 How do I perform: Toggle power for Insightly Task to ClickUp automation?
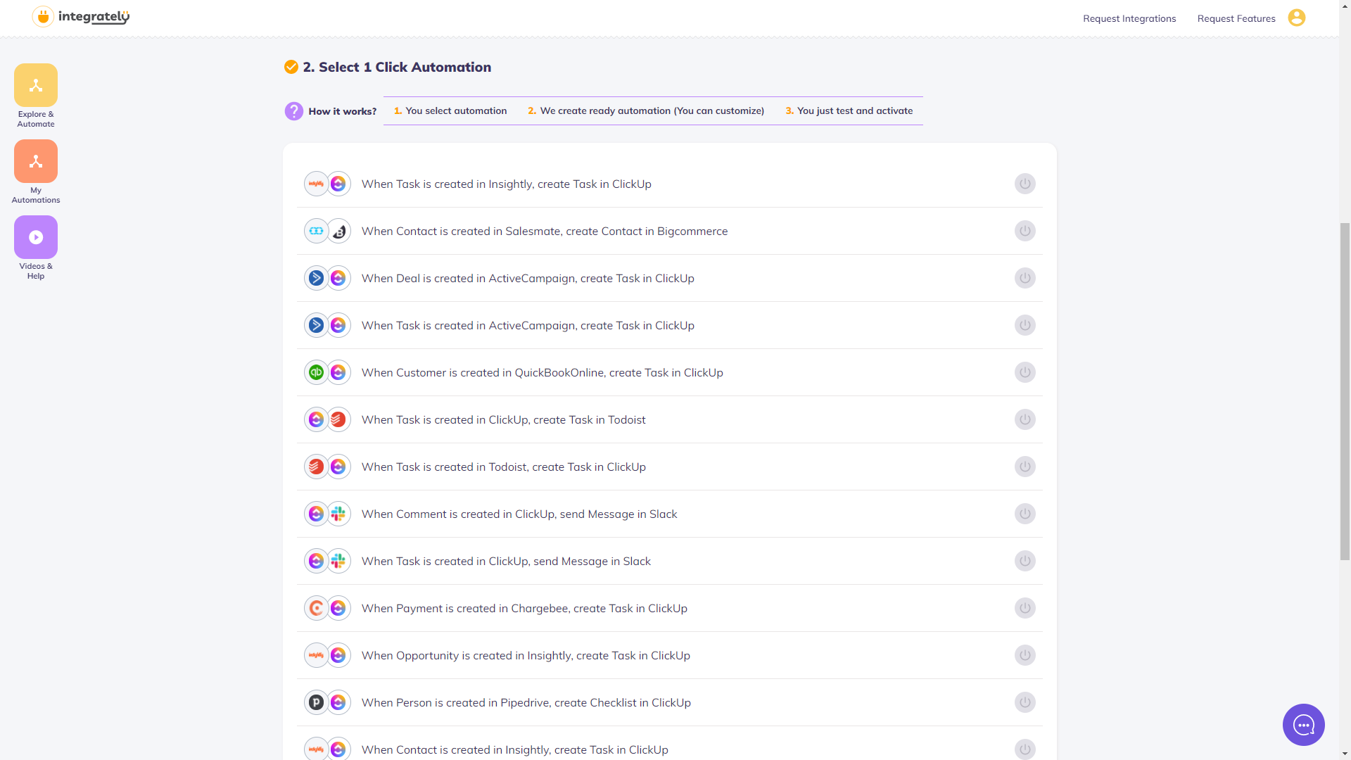1025,184
